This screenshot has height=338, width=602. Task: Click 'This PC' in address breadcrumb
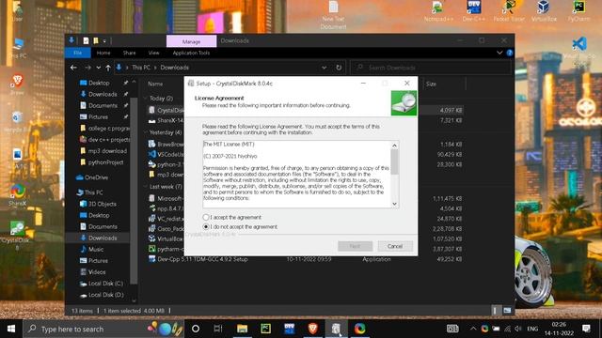tap(141, 68)
